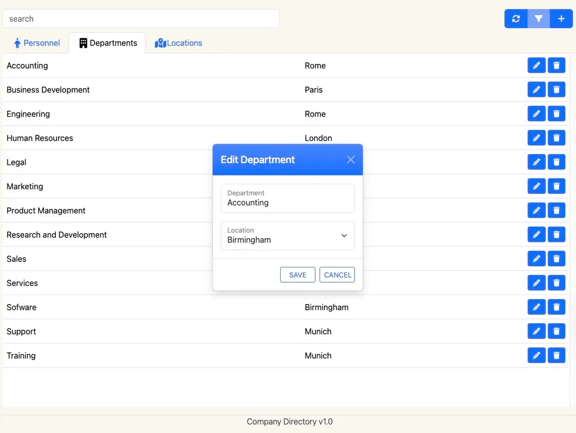The width and height of the screenshot is (576, 433).
Task: Expand the Location dropdown in dialog
Action: [287, 235]
